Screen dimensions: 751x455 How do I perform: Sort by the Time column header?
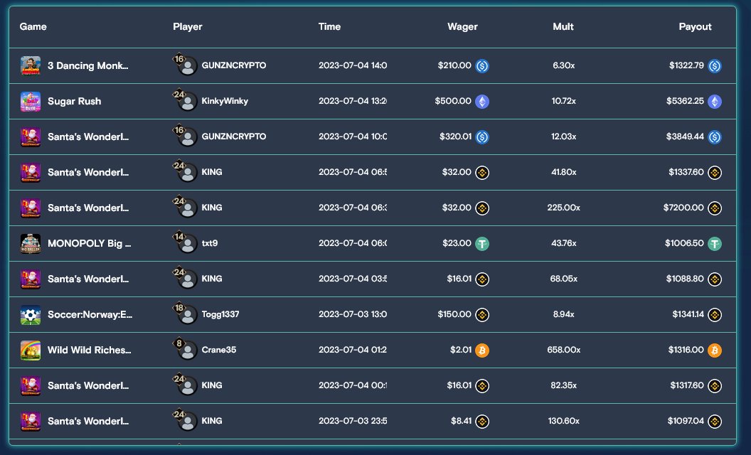(x=329, y=26)
